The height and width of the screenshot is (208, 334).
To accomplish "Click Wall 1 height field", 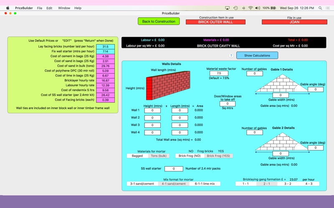I will pyautogui.click(x=152, y=110).
